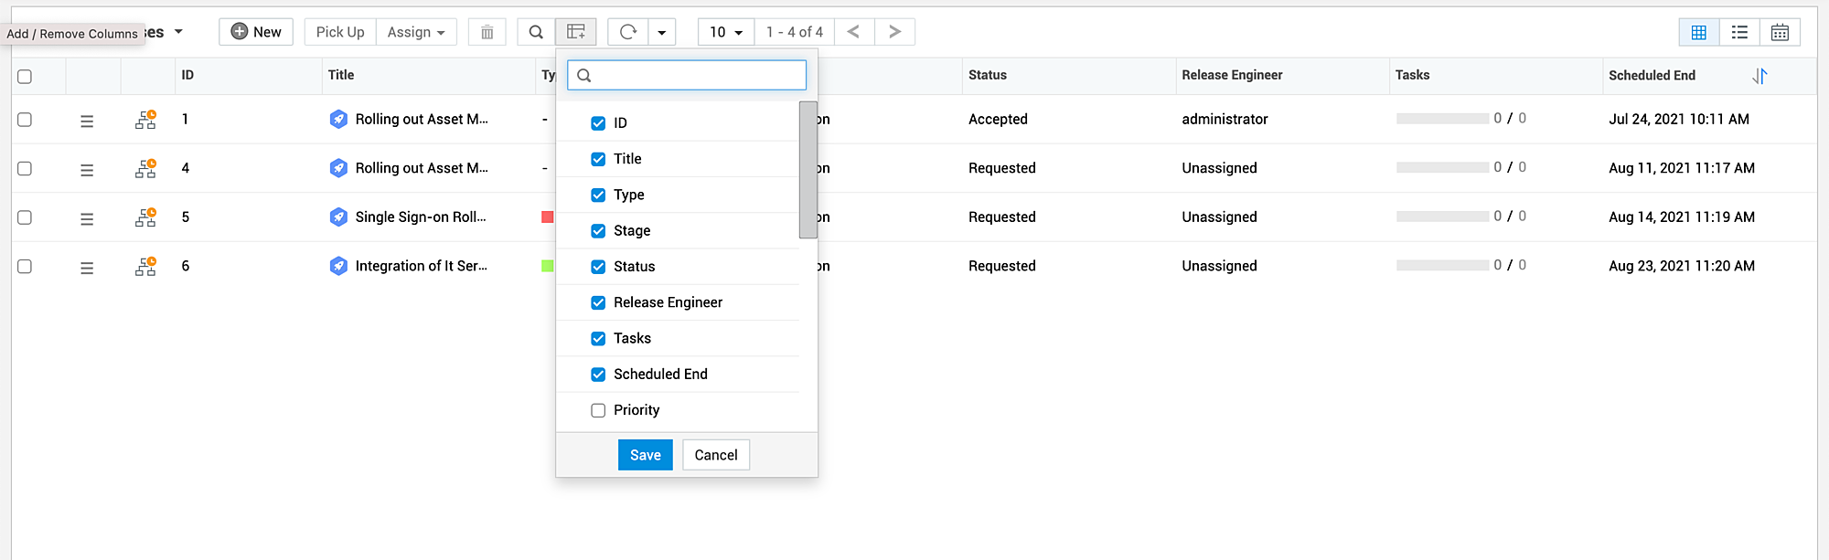Open the refresh interval dropdown arrow
This screenshot has height=560, width=1829.
pos(662,32)
